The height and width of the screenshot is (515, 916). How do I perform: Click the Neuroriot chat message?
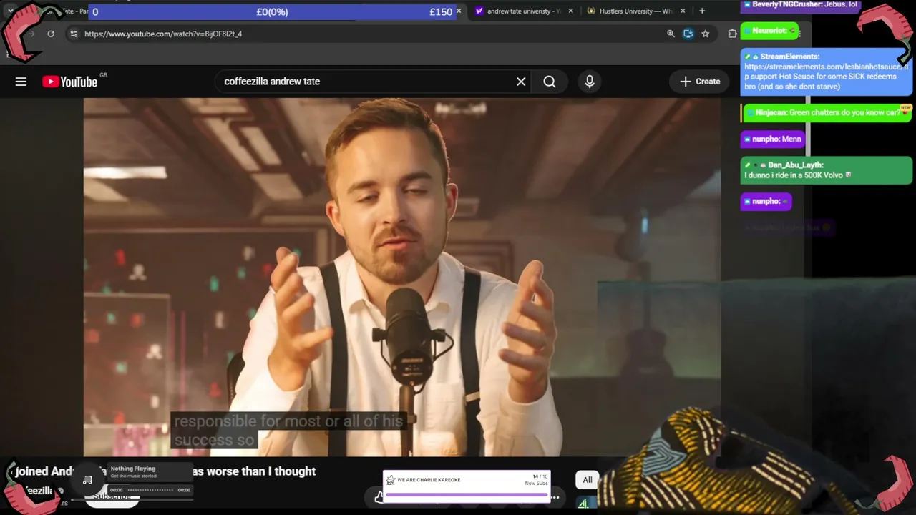point(770,31)
